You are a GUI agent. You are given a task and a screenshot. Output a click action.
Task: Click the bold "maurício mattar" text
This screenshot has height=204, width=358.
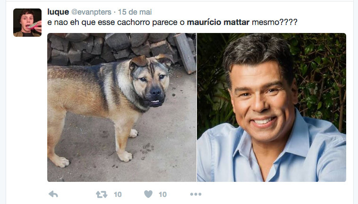pos(218,22)
